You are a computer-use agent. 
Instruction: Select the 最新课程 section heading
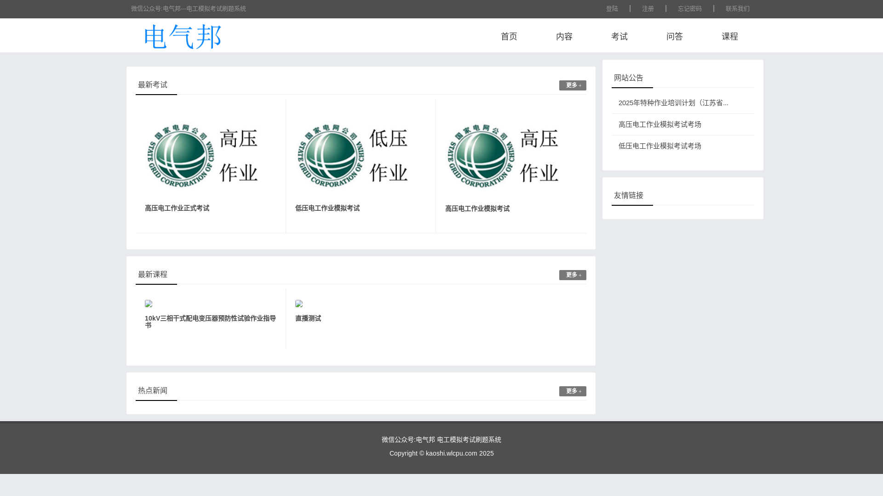point(153,275)
